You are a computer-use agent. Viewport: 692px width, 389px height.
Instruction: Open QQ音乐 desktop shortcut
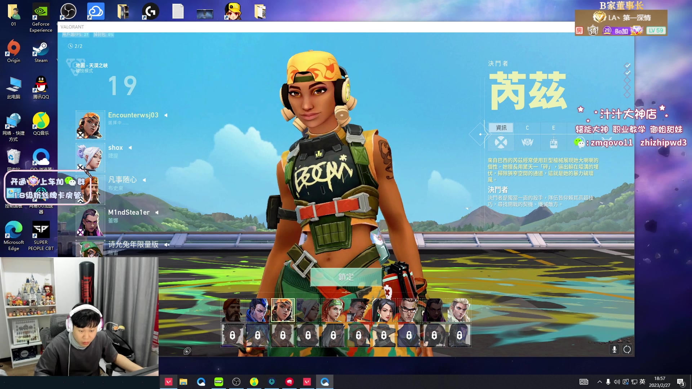[41, 124]
